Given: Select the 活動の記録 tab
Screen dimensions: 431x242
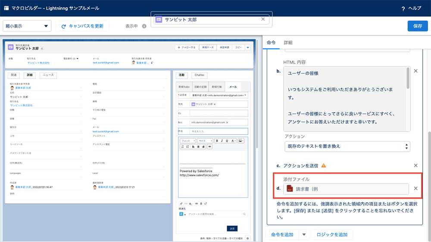Looking at the screenshot, I should [x=200, y=87].
